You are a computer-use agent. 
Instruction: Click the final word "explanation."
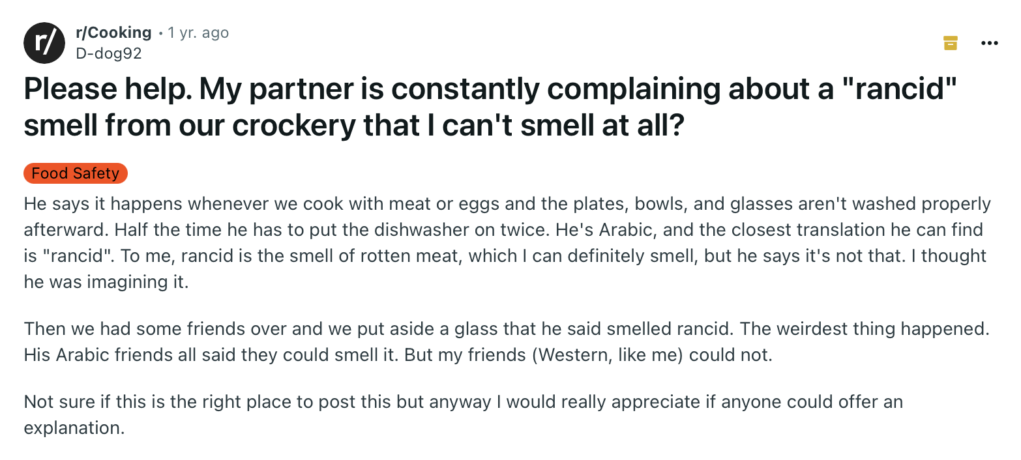(x=74, y=428)
